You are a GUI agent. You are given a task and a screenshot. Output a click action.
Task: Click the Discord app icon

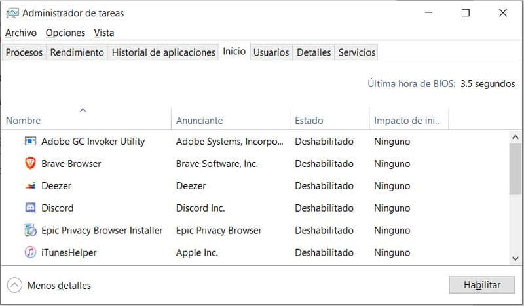[30, 208]
